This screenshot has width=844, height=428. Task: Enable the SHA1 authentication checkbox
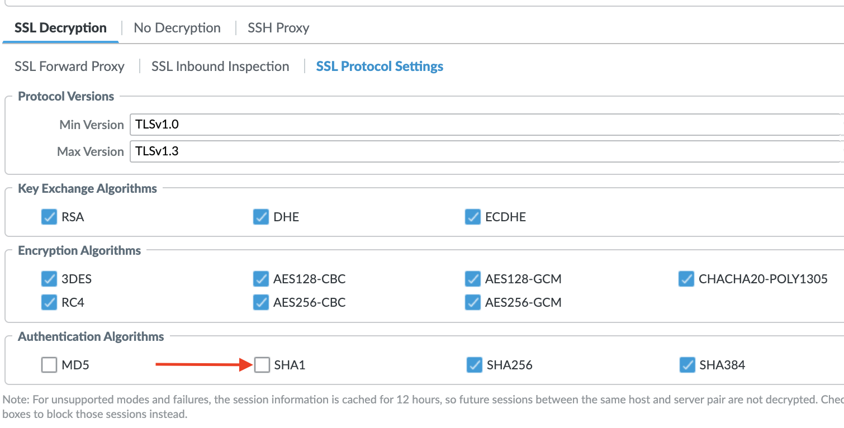(262, 365)
